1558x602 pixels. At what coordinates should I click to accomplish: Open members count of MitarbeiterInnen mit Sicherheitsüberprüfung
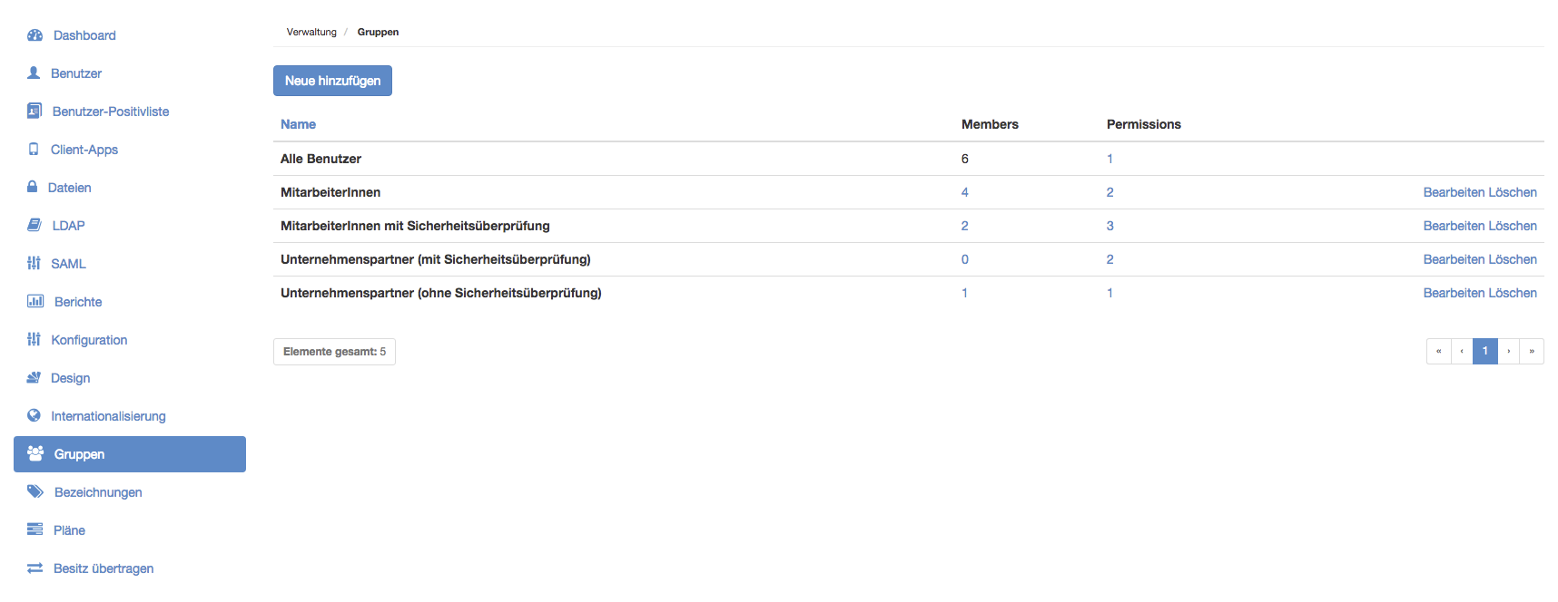[964, 226]
